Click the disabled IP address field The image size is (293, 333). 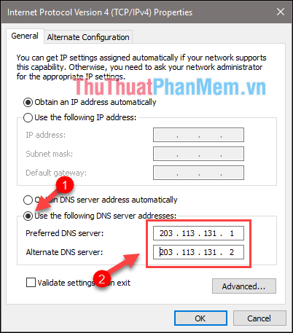[198, 135]
